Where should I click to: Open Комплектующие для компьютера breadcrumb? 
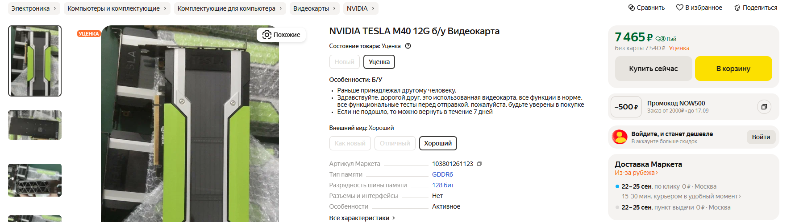coord(230,8)
